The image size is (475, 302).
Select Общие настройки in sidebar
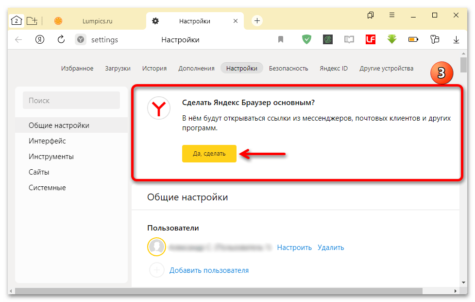tap(71, 125)
